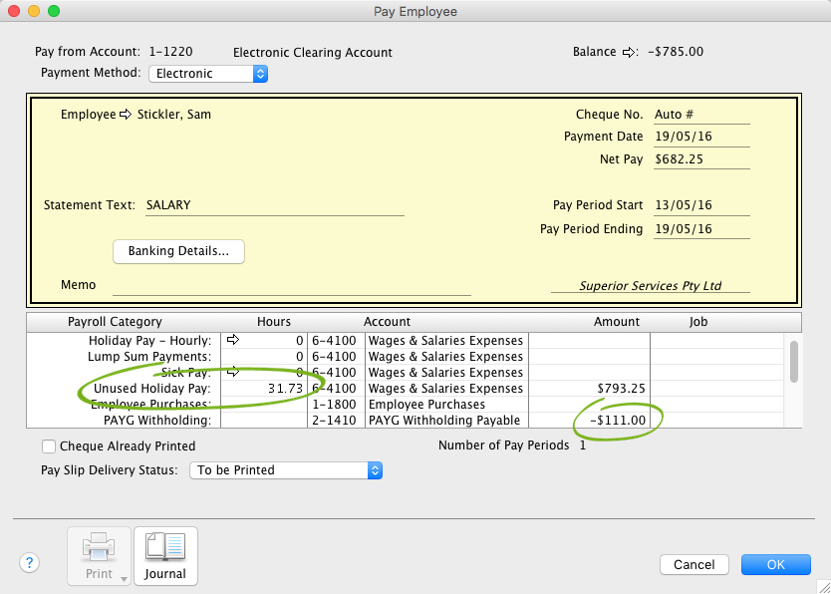
Task: Enable Cheque Already Printed checkbox
Action: pos(49,446)
